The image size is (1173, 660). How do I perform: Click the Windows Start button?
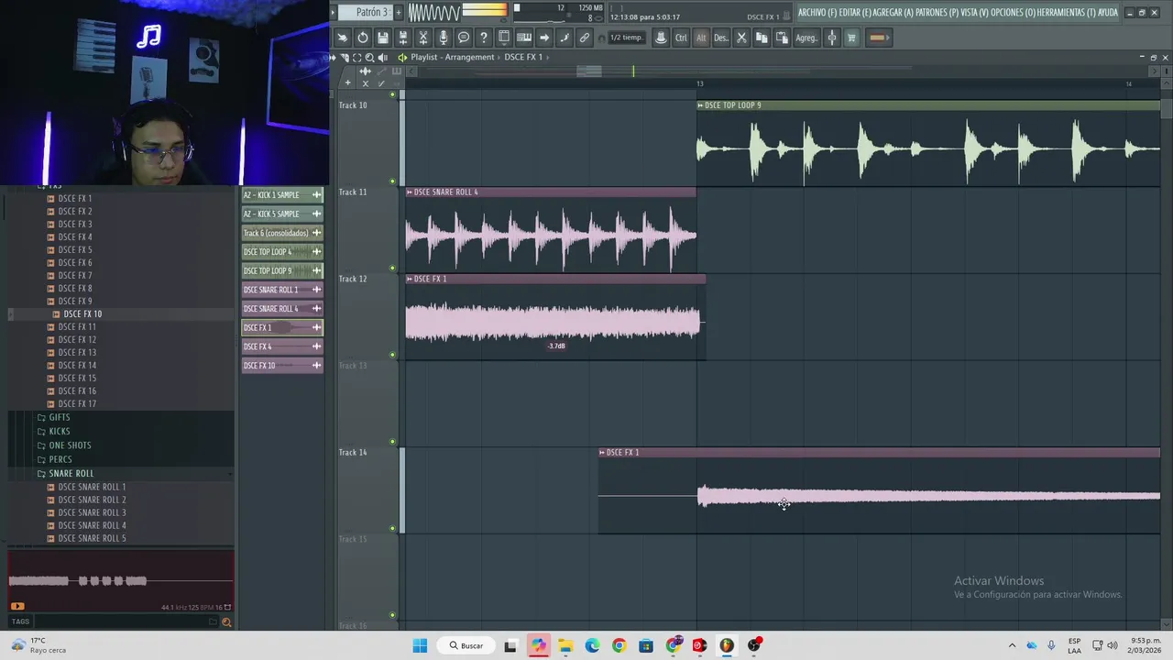(420, 645)
